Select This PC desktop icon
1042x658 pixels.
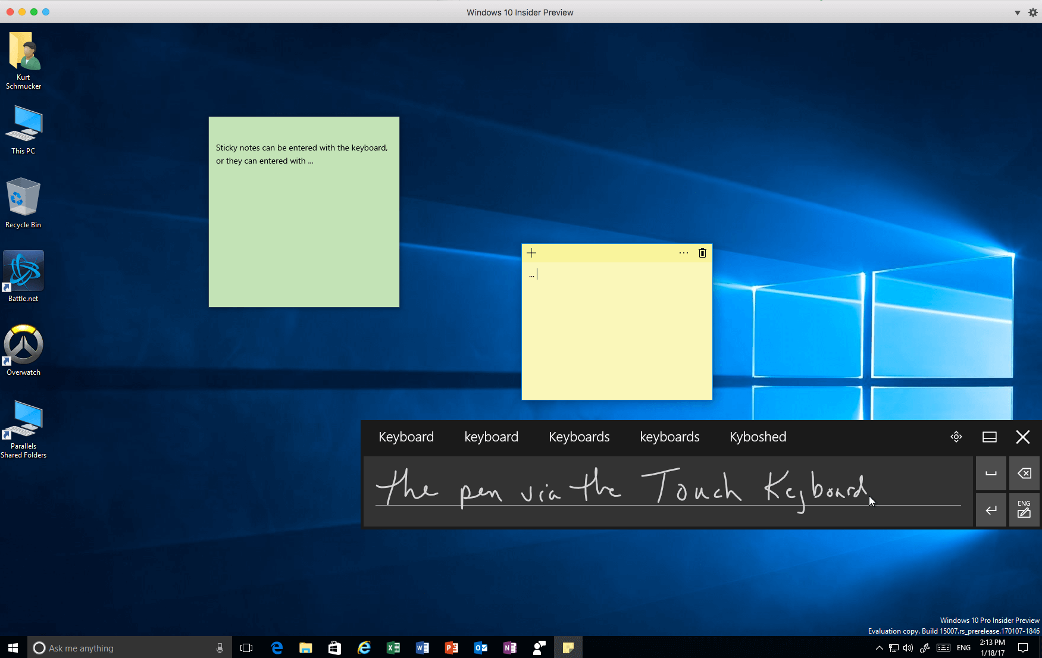(24, 130)
